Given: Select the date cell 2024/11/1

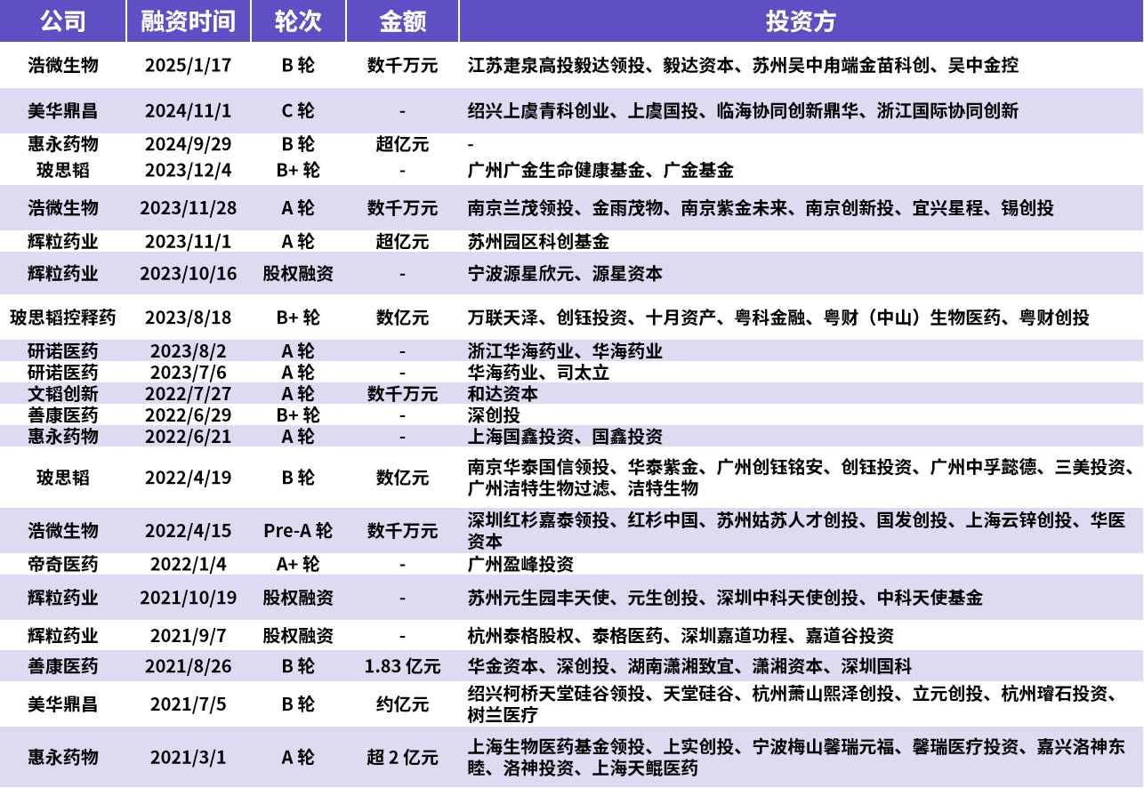Looking at the screenshot, I should 188,111.
